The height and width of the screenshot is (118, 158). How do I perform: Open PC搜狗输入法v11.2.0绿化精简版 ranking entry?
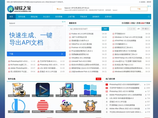pyautogui.click(x=122, y=105)
